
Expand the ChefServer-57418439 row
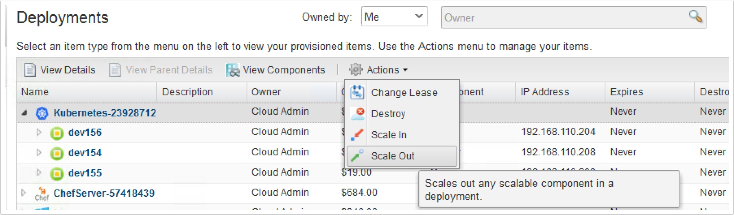point(24,193)
